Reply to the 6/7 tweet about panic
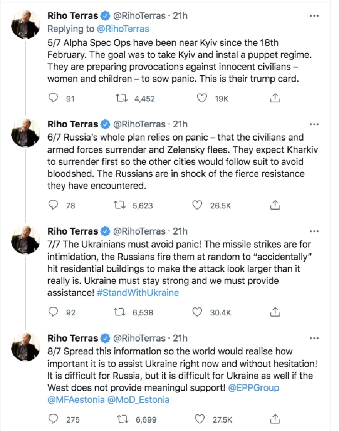 pyautogui.click(x=52, y=206)
